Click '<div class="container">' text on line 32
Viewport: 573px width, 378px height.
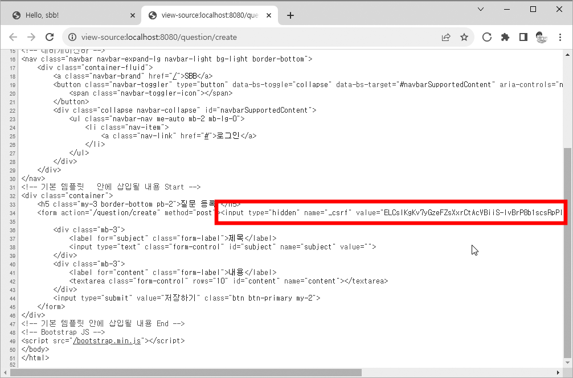click(x=67, y=196)
